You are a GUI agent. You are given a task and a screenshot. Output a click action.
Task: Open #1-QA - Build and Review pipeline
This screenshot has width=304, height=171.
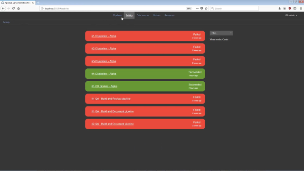pos(111,99)
